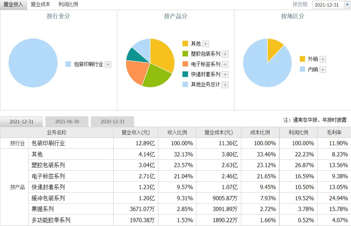Open the 报告期 date dropdown
Viewport: 351px width, 226px height.
click(x=331, y=5)
